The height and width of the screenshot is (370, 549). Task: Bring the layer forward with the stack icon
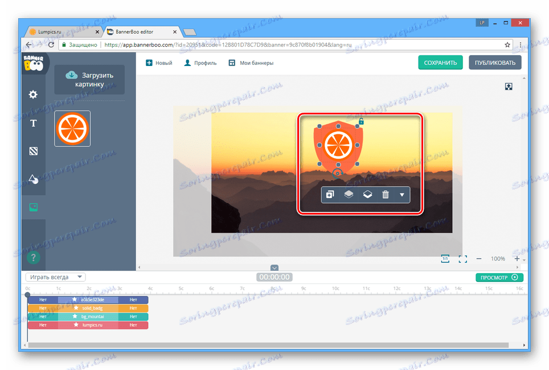349,194
